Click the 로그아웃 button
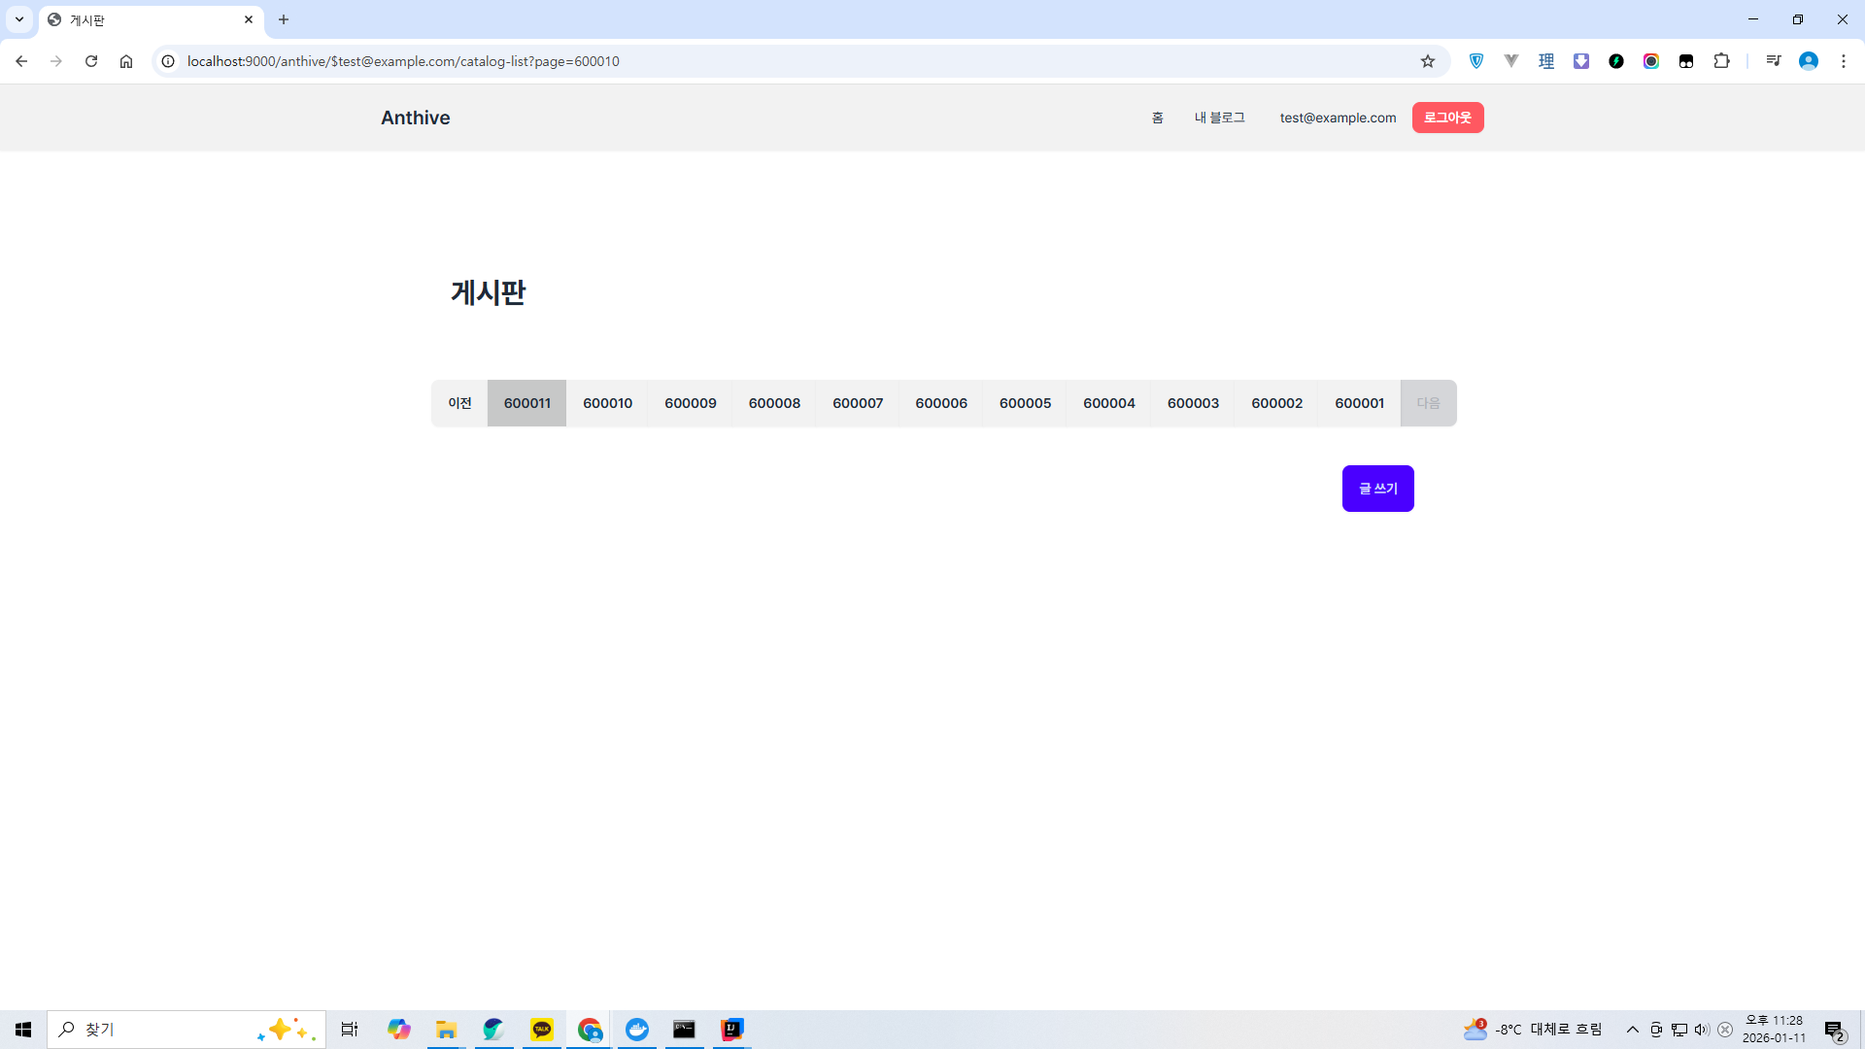The height and width of the screenshot is (1049, 1865). (1447, 118)
